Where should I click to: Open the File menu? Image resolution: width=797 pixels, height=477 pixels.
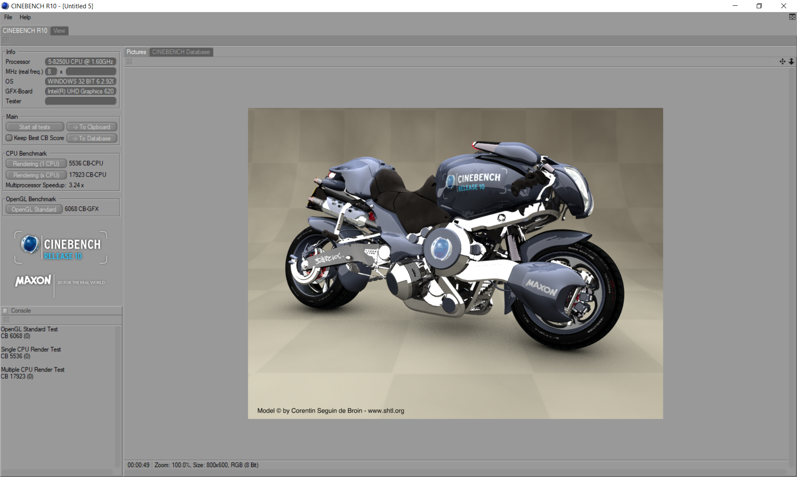tap(8, 17)
